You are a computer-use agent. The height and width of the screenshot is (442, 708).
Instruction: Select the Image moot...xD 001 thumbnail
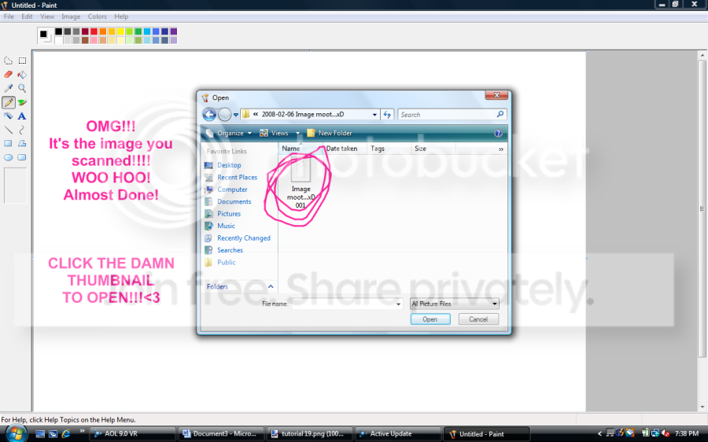pos(301,182)
